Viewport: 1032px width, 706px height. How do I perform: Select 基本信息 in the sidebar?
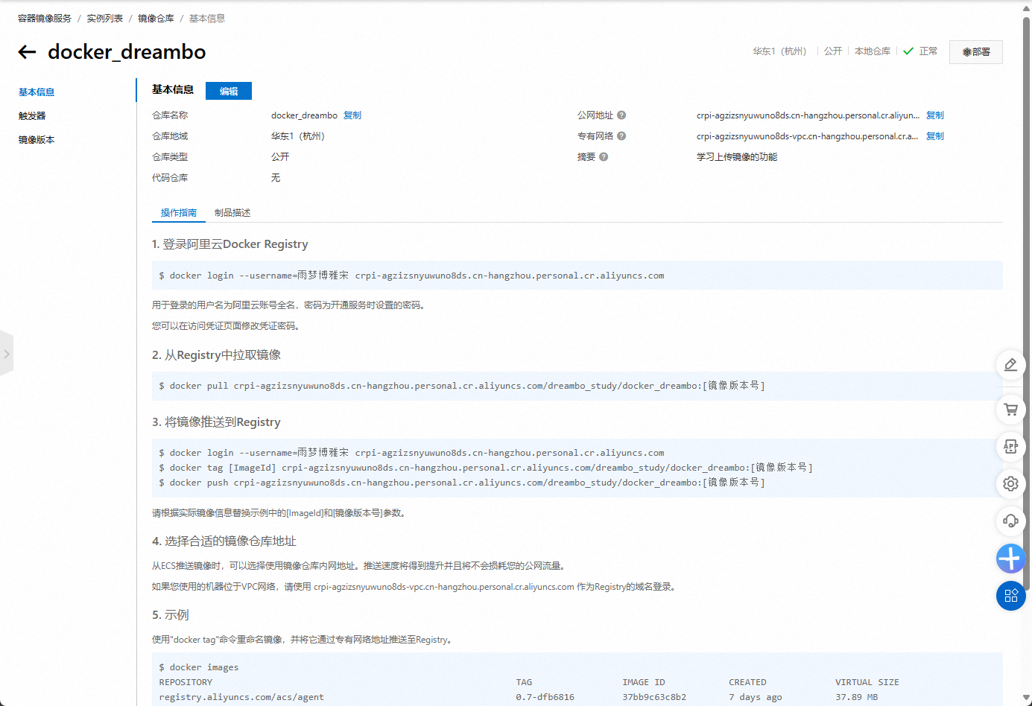pos(37,92)
